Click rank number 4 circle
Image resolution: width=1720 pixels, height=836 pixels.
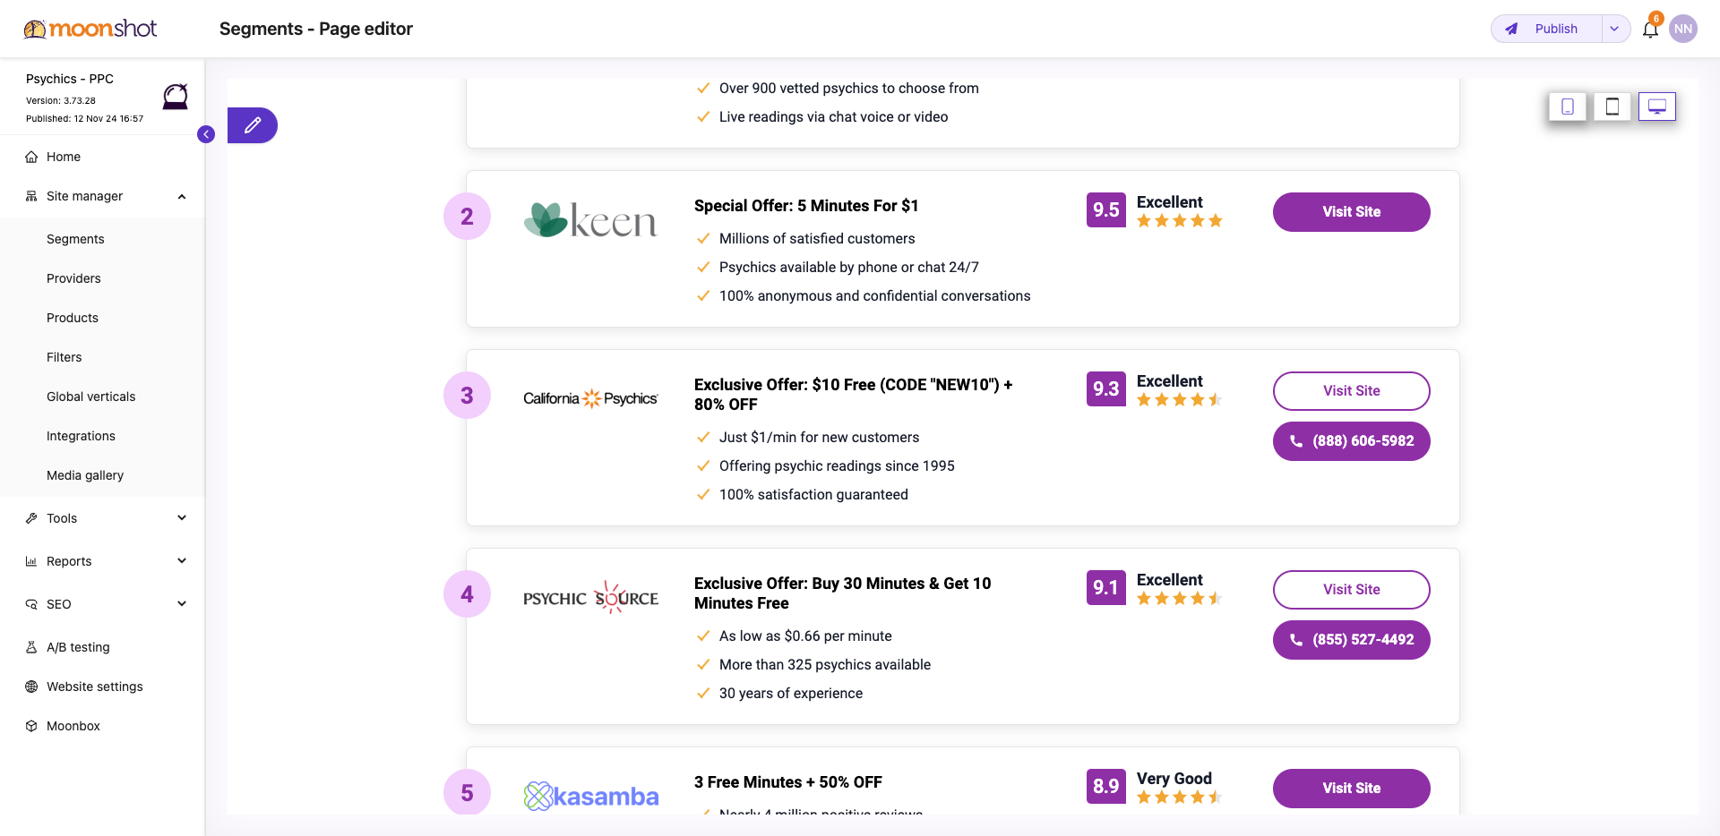(x=467, y=594)
